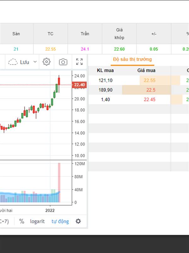
Task: Toggle fullscreen chart mode icon
Action: (79, 62)
